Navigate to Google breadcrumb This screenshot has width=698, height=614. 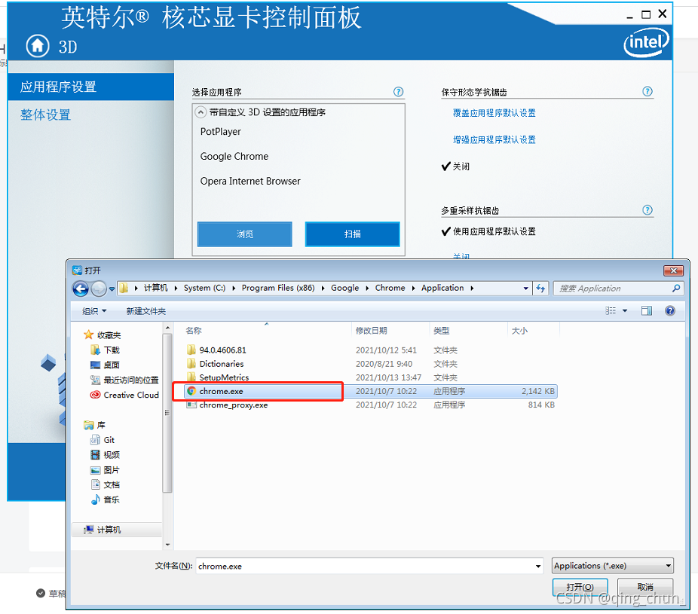[x=344, y=288]
